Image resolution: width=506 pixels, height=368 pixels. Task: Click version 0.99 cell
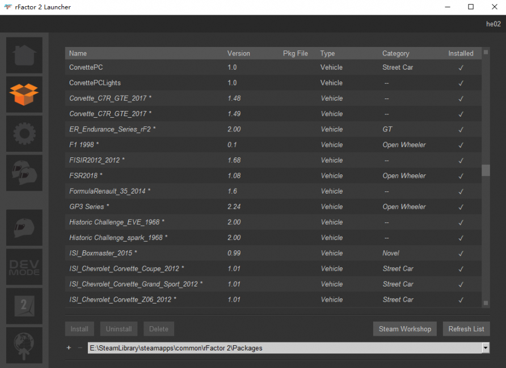(x=234, y=253)
